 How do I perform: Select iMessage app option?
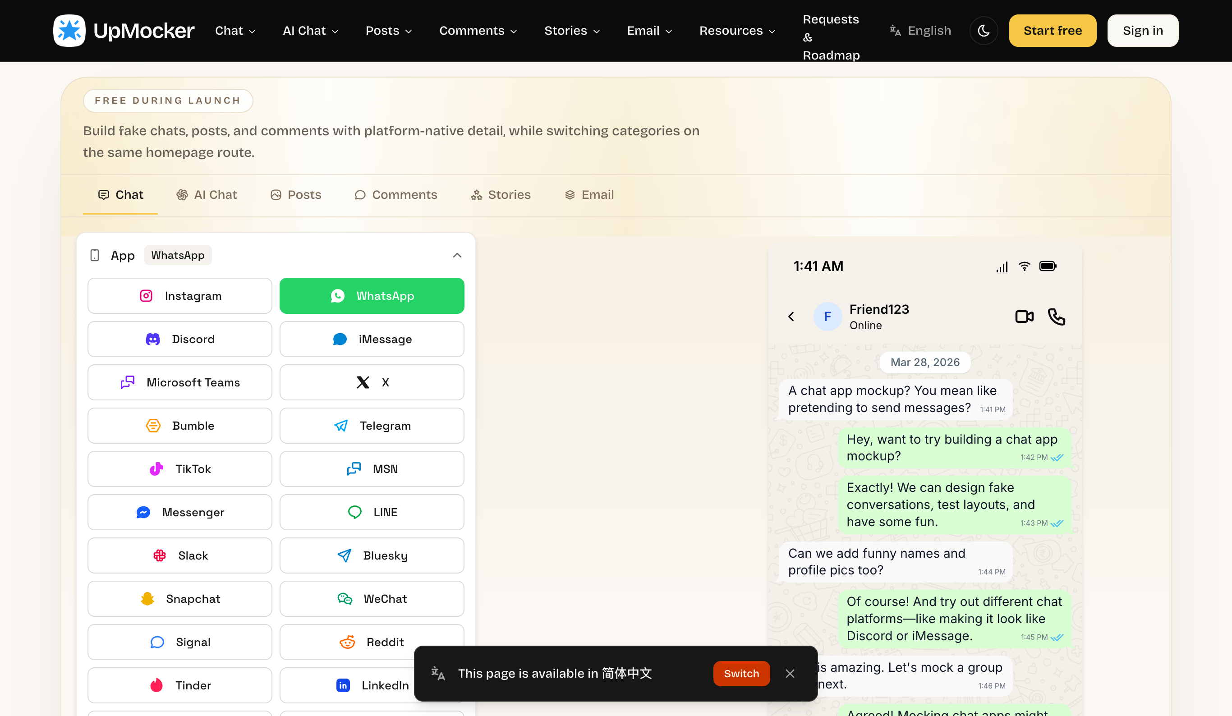(x=372, y=339)
